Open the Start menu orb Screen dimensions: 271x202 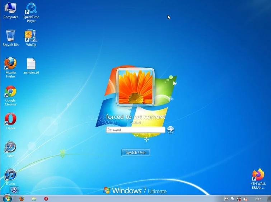[x=7, y=198]
